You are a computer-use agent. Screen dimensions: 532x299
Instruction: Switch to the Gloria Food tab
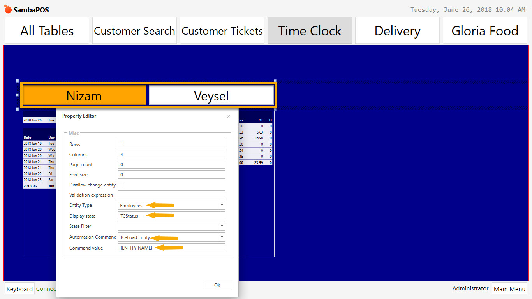tap(484, 30)
